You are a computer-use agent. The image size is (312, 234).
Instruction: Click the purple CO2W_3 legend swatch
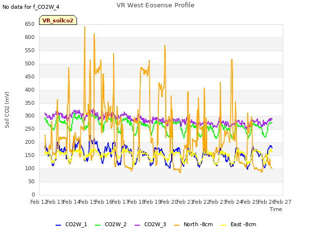tap(137, 225)
